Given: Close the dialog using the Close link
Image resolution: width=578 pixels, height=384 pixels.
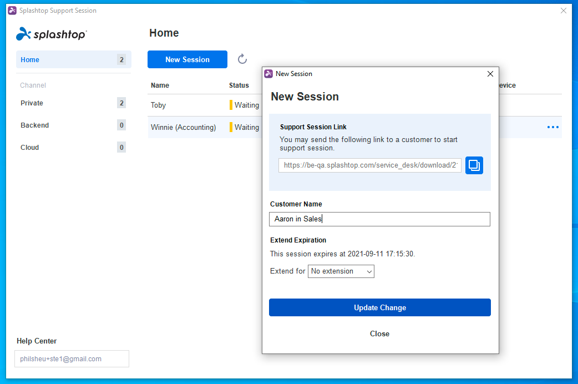Looking at the screenshot, I should click(379, 334).
